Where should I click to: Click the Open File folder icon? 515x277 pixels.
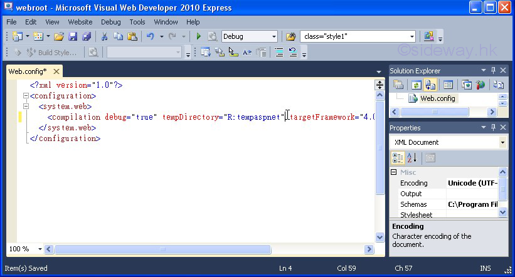coord(58,36)
